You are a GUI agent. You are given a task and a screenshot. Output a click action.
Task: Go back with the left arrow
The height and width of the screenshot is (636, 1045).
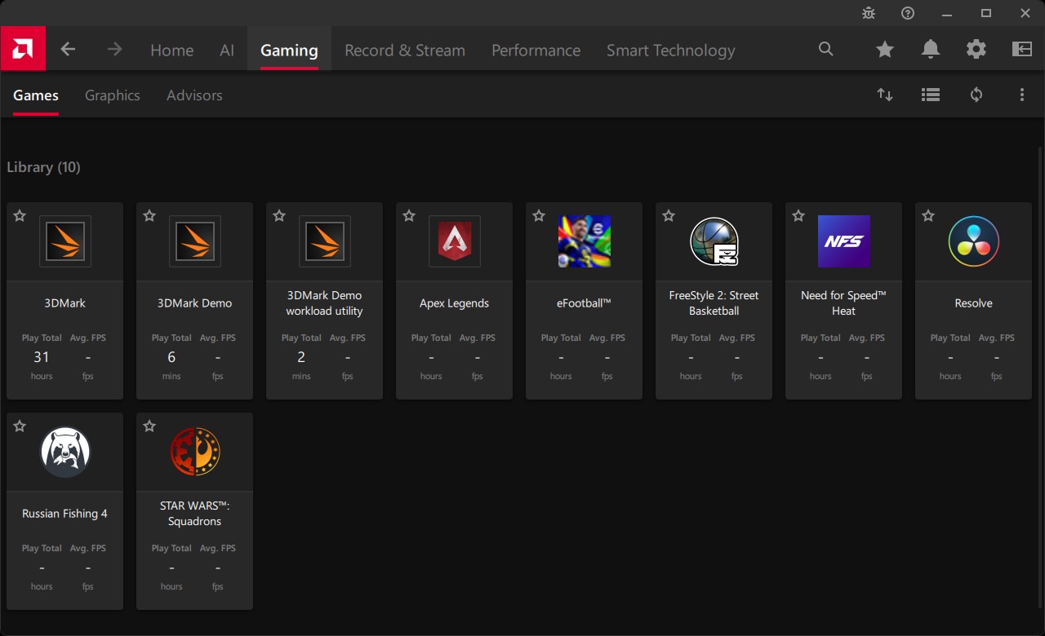click(x=68, y=50)
